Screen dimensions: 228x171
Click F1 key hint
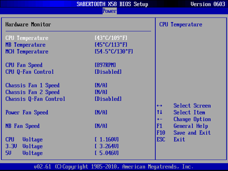pos(160,126)
